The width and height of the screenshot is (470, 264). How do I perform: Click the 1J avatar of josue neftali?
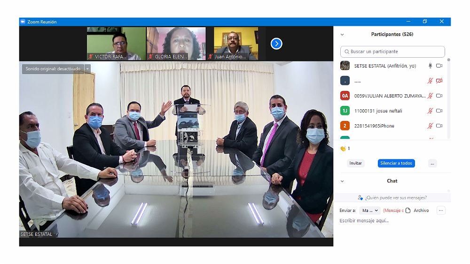pos(345,111)
